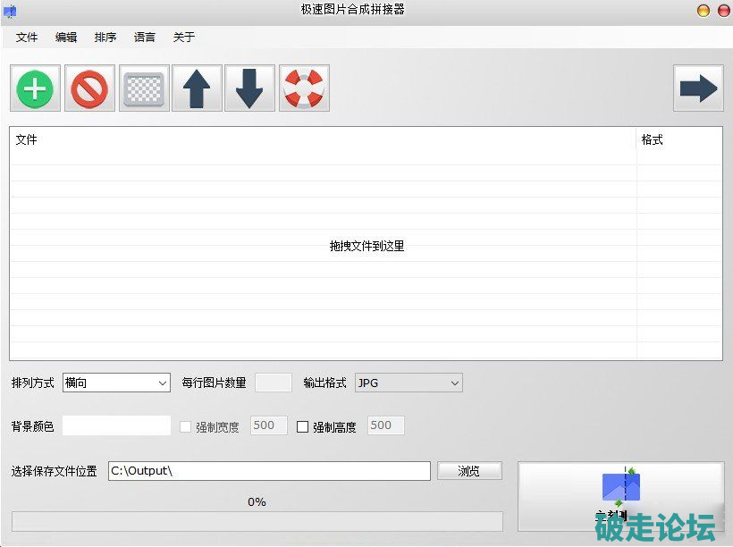This screenshot has width=733, height=547.
Task: Enable the 强制高度 checkbox
Action: [x=302, y=427]
